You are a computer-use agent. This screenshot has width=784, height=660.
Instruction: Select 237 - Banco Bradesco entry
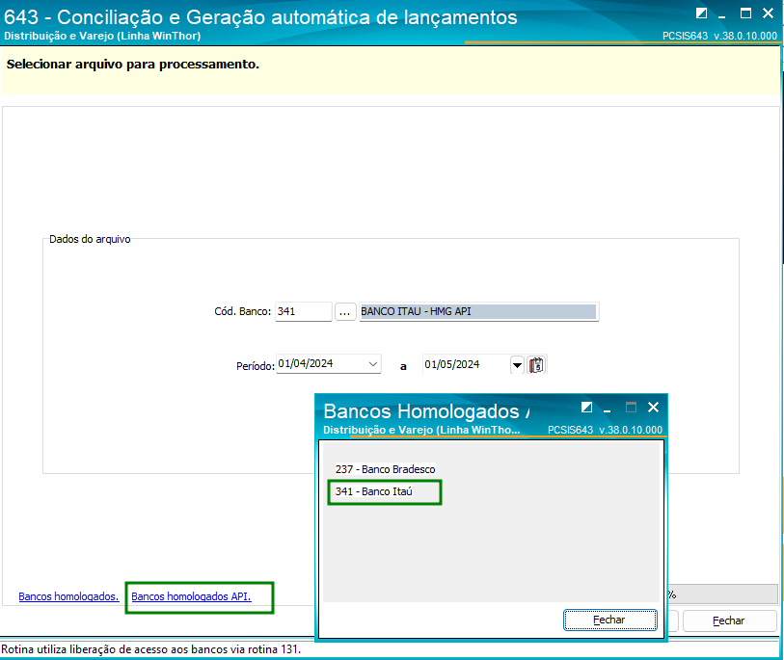385,469
